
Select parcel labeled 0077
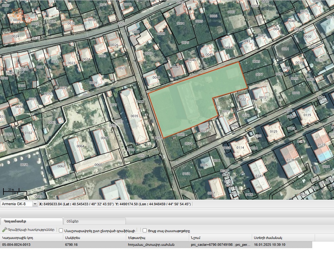[259, 75]
